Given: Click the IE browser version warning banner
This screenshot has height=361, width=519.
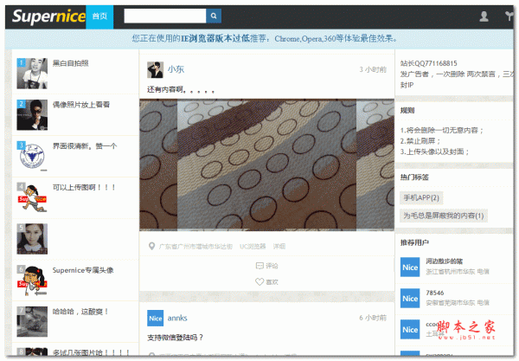Looking at the screenshot, I should click(259, 39).
